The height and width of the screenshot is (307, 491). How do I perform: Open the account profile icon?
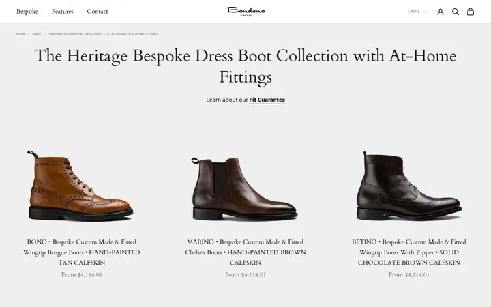coord(441,12)
